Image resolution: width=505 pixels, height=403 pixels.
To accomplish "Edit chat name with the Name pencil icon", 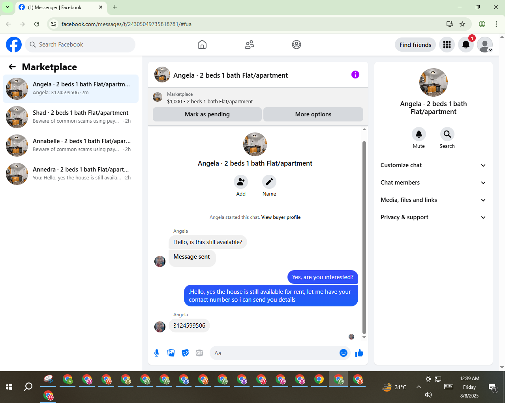I will click(269, 182).
